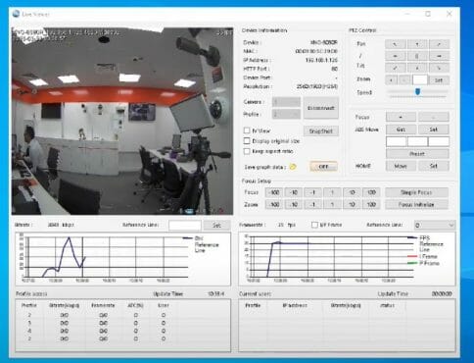Click Focus +10 step button
Image resolution: width=474 pixels, height=363 pixels.
[x=352, y=192]
